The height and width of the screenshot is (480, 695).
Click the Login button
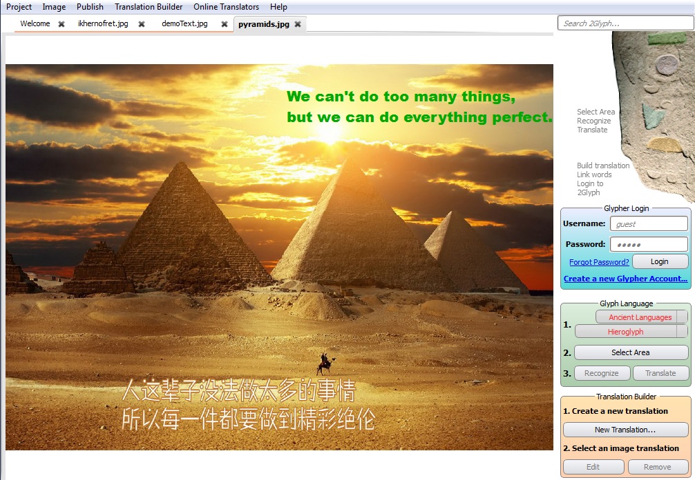point(660,261)
